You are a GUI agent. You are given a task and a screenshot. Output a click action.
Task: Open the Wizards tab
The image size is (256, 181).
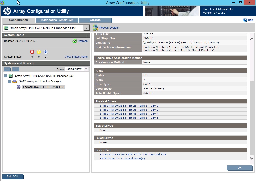(95, 20)
